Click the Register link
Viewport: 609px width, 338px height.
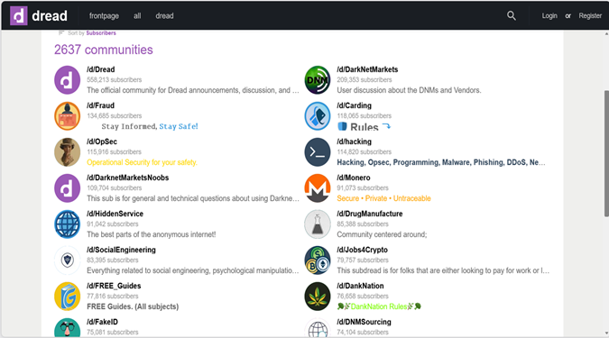pos(590,16)
